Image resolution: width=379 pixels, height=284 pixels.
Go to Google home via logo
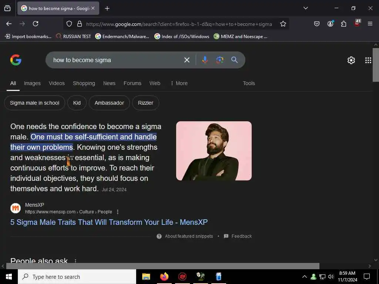click(x=16, y=60)
